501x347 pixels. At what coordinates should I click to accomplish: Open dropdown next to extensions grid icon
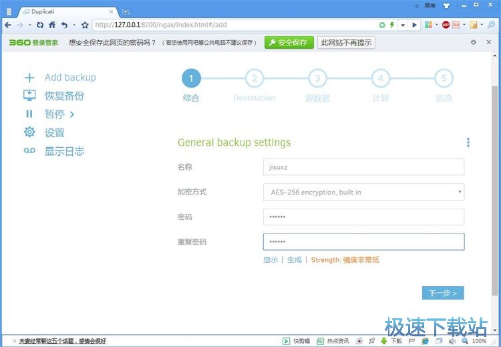click(436, 25)
